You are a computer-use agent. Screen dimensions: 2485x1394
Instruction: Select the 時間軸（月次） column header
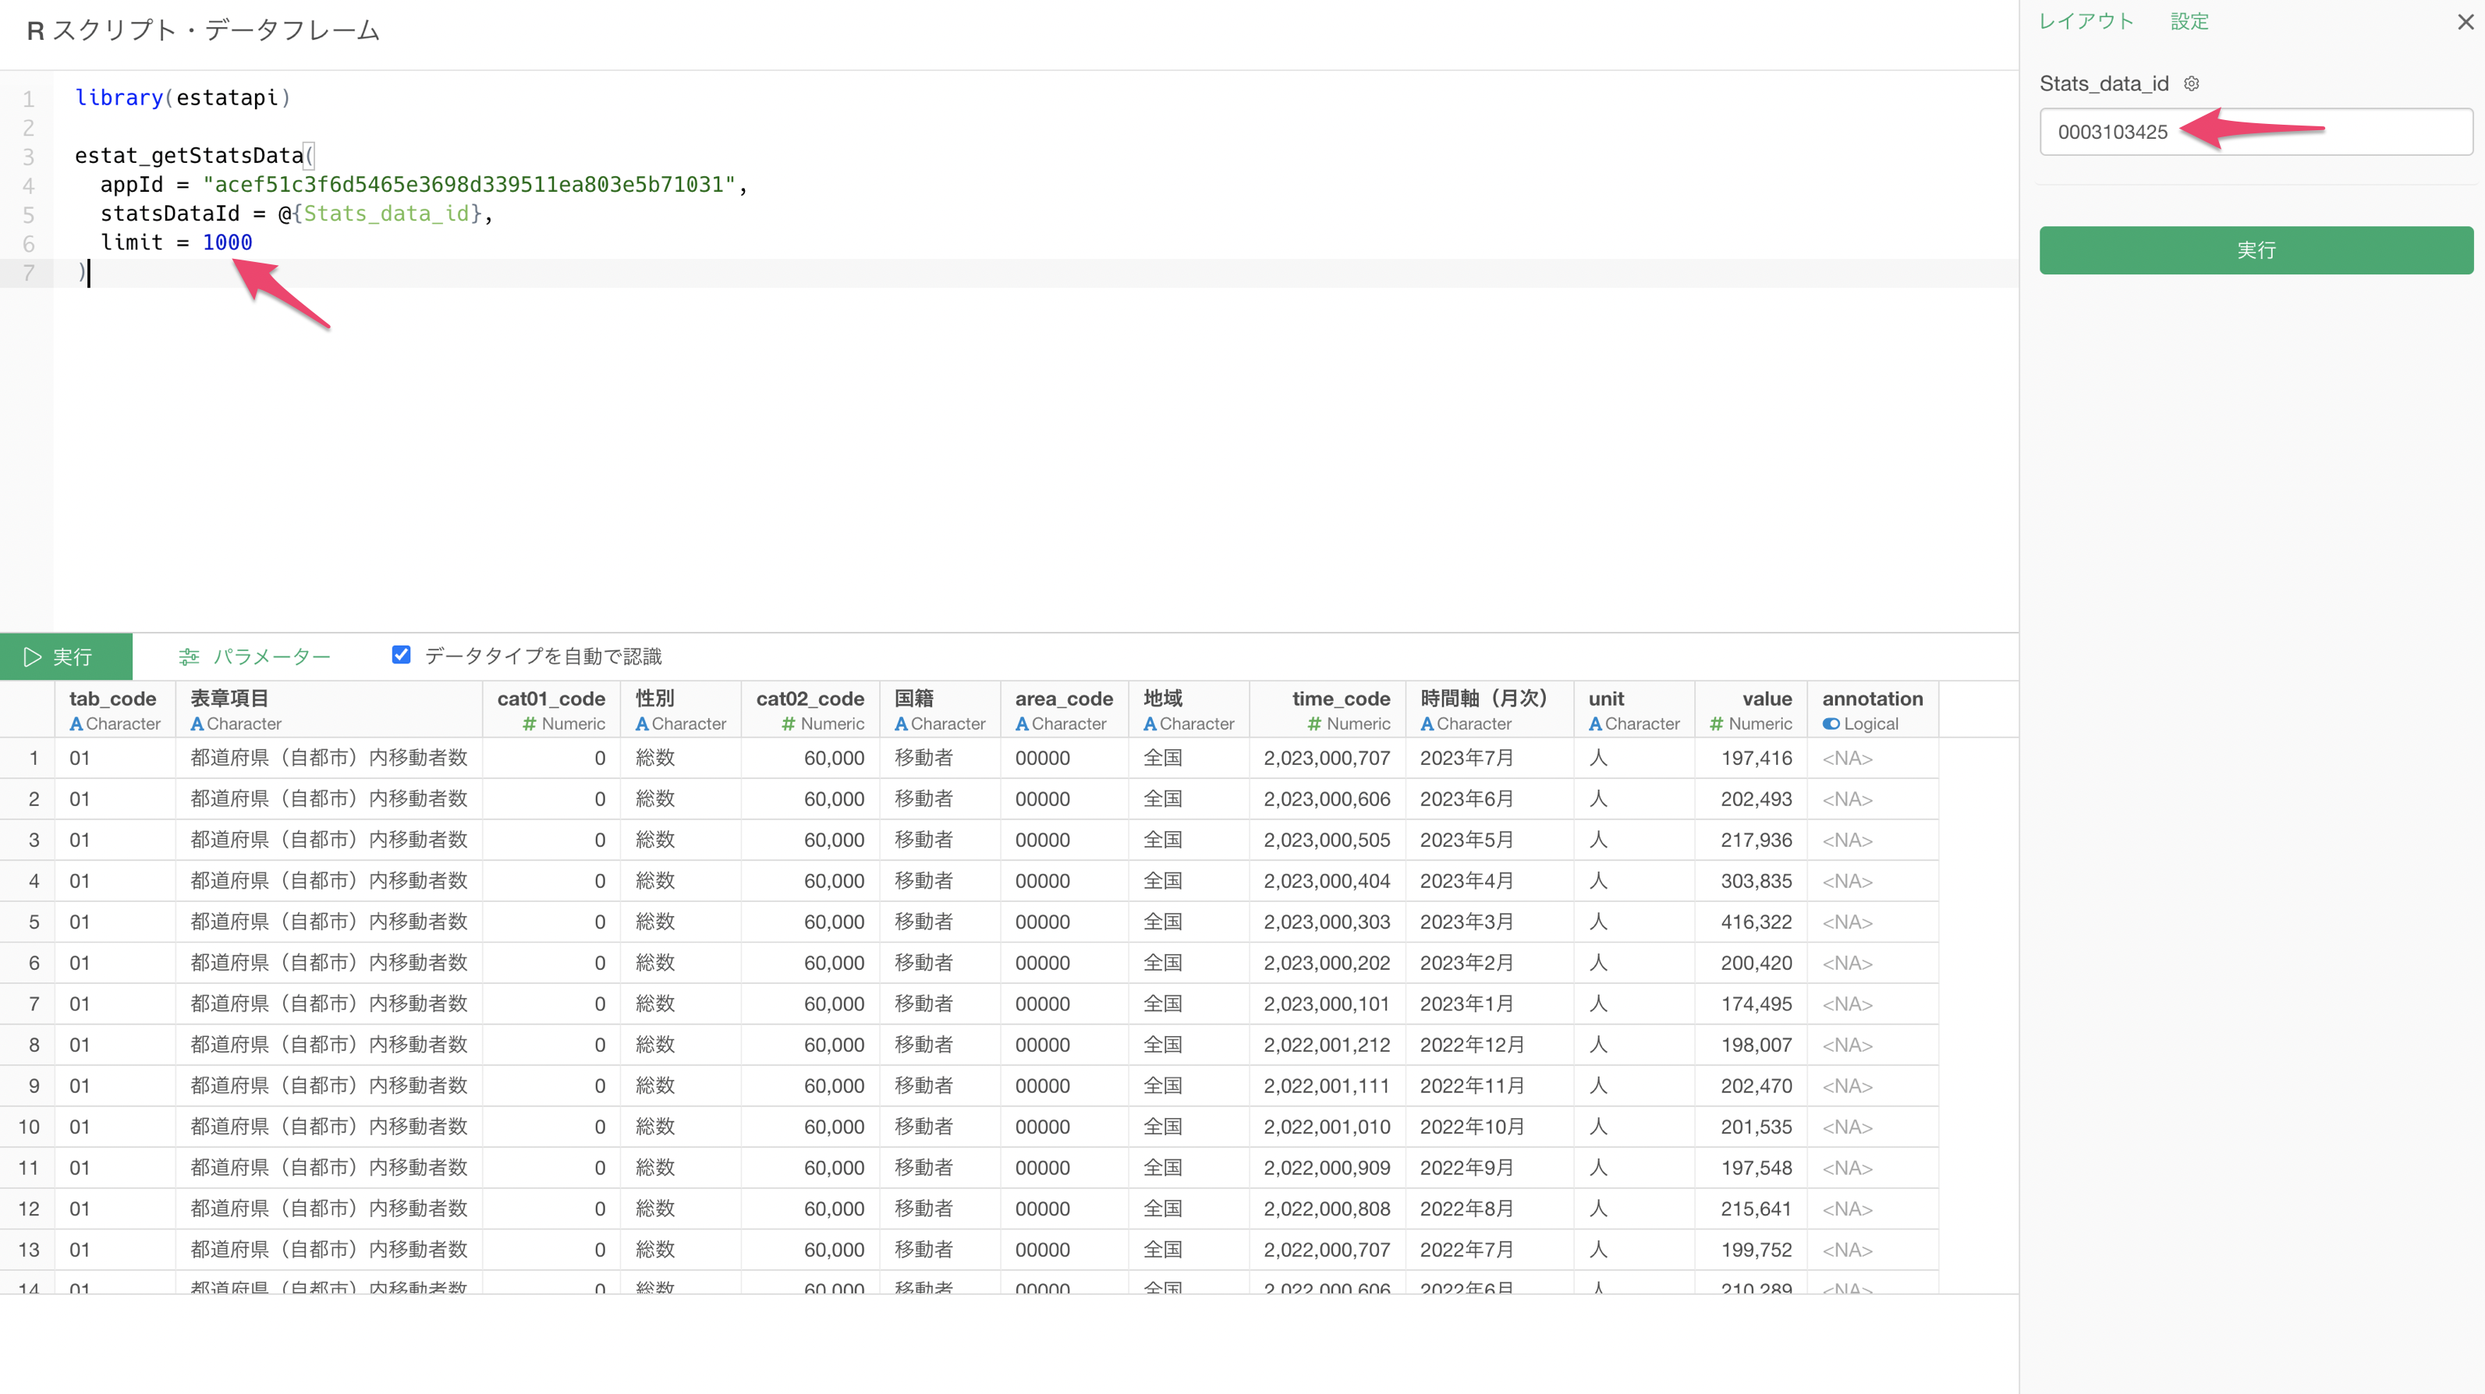(x=1488, y=709)
